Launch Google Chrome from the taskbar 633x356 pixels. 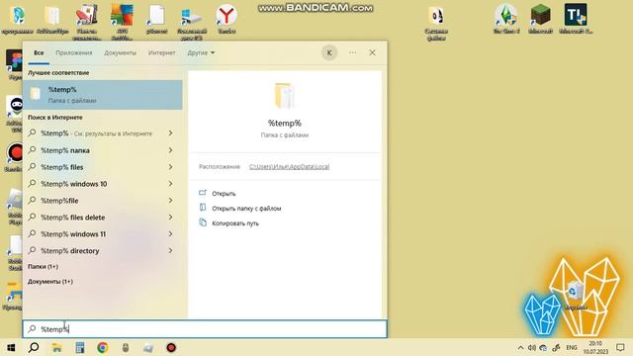[x=103, y=347]
